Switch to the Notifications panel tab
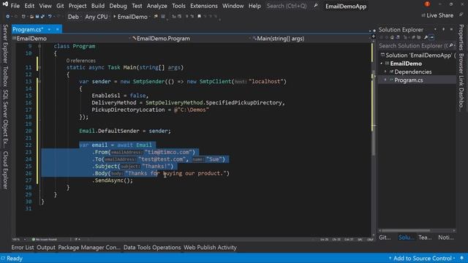The width and height of the screenshot is (468, 263). coord(446,237)
